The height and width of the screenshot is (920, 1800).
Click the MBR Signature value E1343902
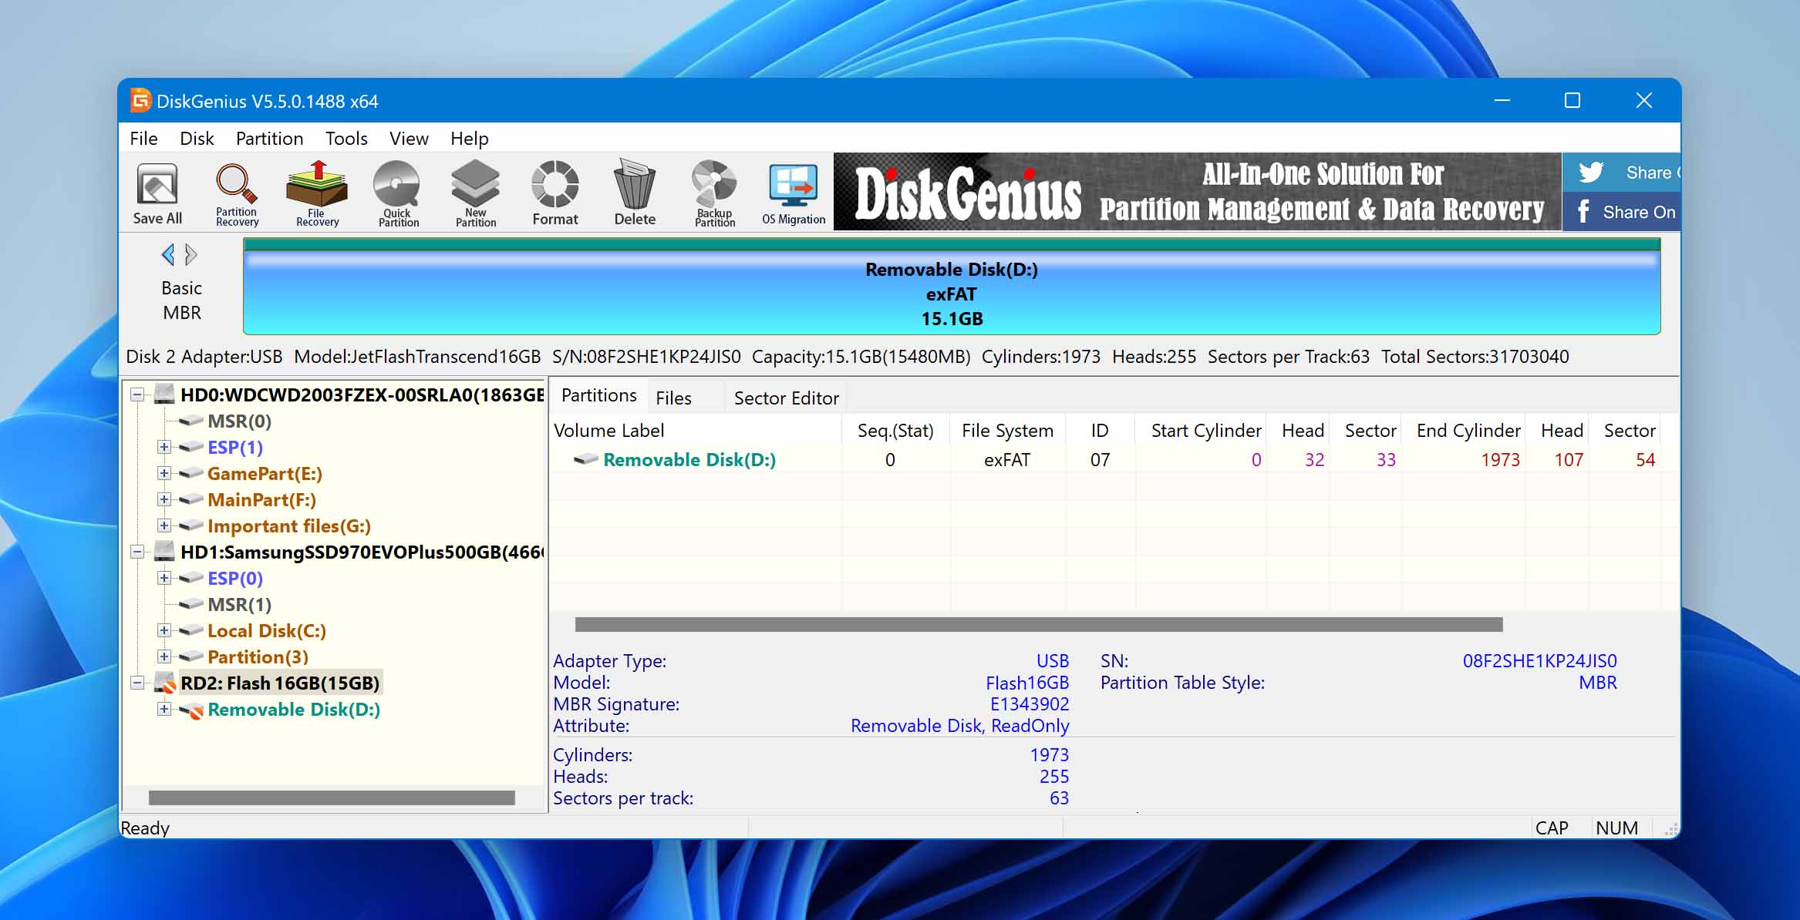[x=1030, y=703]
